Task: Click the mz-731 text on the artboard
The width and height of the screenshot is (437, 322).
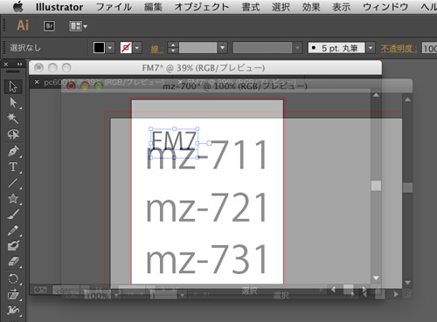Action: (x=206, y=259)
